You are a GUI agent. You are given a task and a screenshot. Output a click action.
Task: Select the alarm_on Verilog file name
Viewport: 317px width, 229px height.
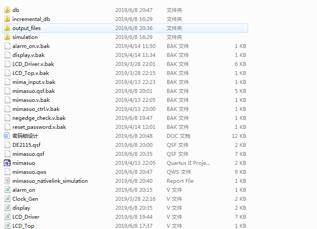coord(24,190)
